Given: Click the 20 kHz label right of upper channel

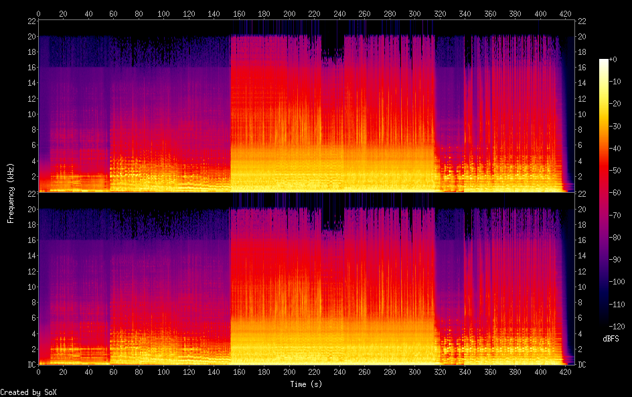Looking at the screenshot, I should pos(582,36).
